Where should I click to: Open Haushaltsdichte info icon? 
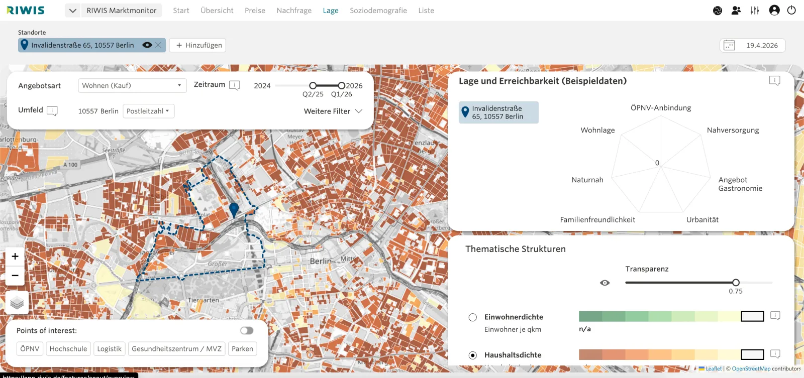click(775, 354)
